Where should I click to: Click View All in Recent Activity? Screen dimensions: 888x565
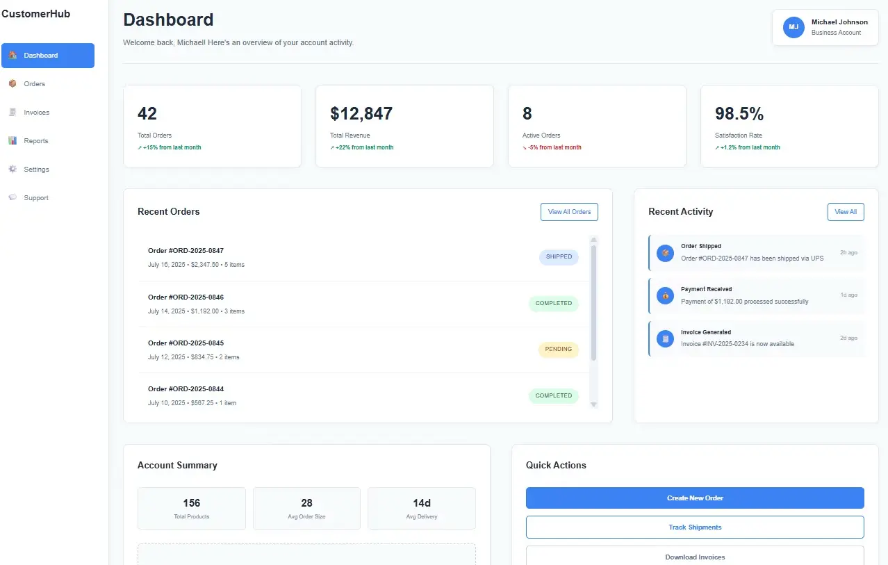pyautogui.click(x=845, y=212)
